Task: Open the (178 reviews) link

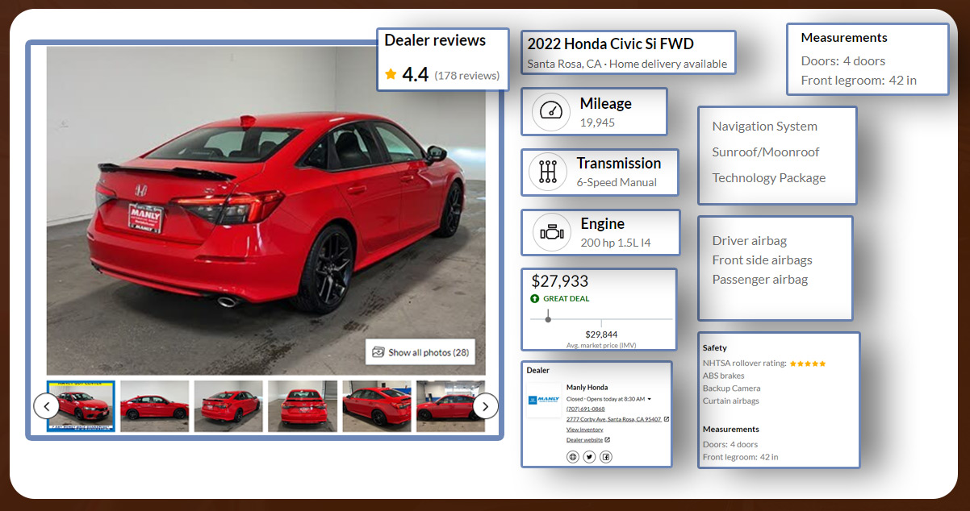Action: point(467,76)
